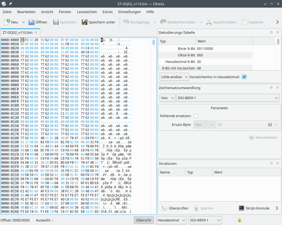
Task: Open the Extras menu
Action: point(107,12)
